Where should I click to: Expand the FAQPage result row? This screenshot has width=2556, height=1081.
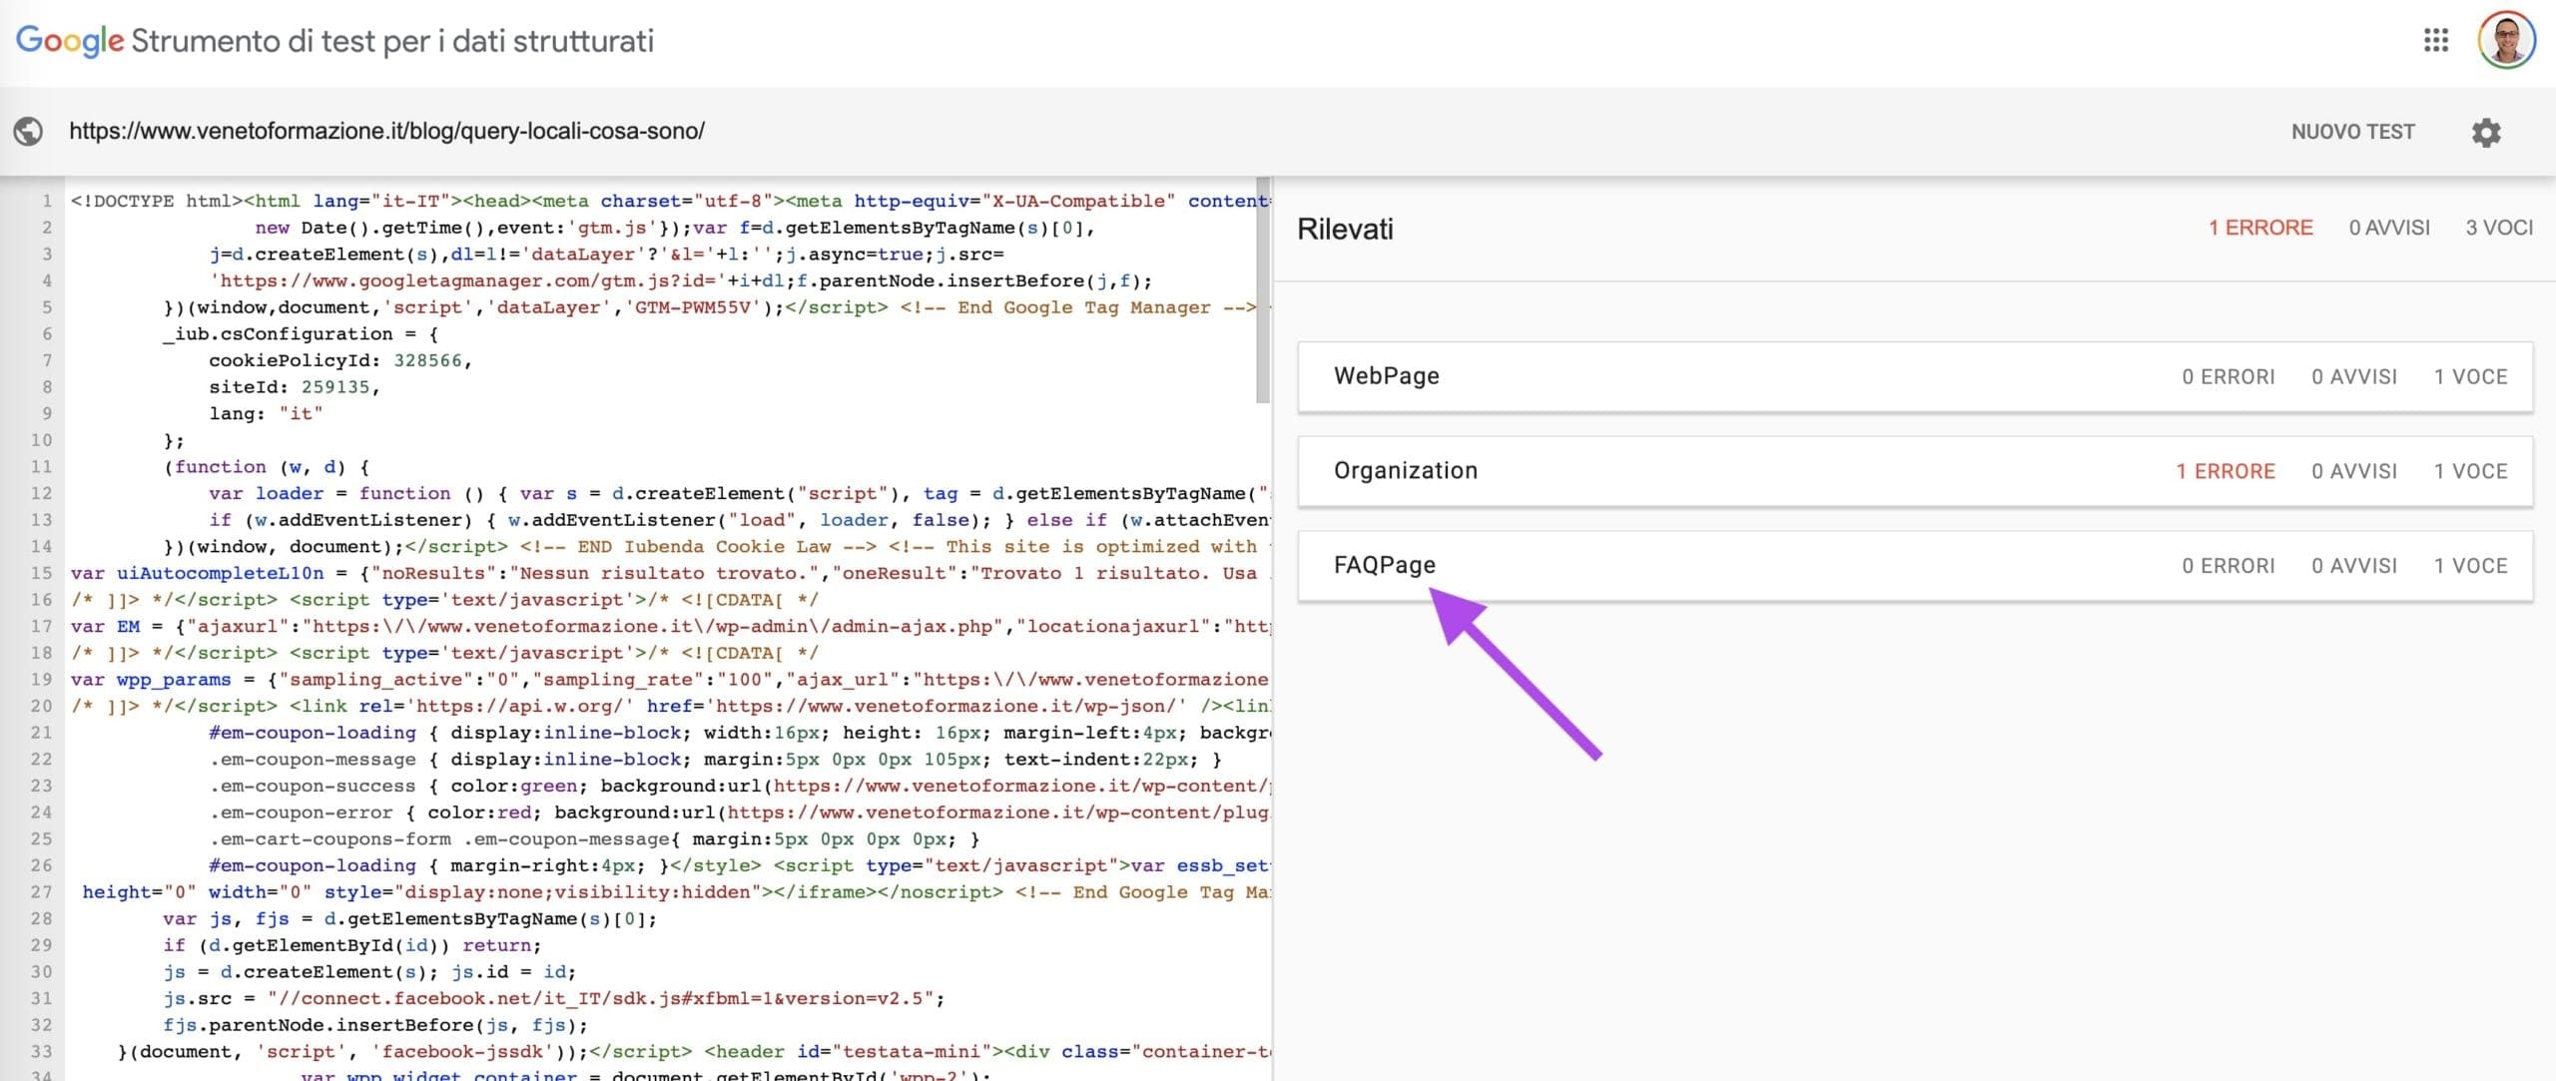(1915, 566)
